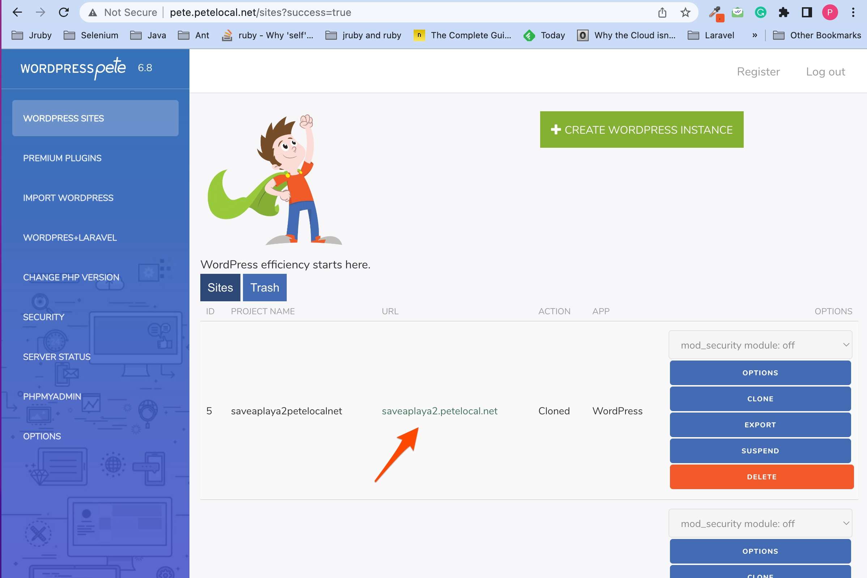Click the Grammarly extension icon
Image resolution: width=867 pixels, height=578 pixels.
(760, 13)
